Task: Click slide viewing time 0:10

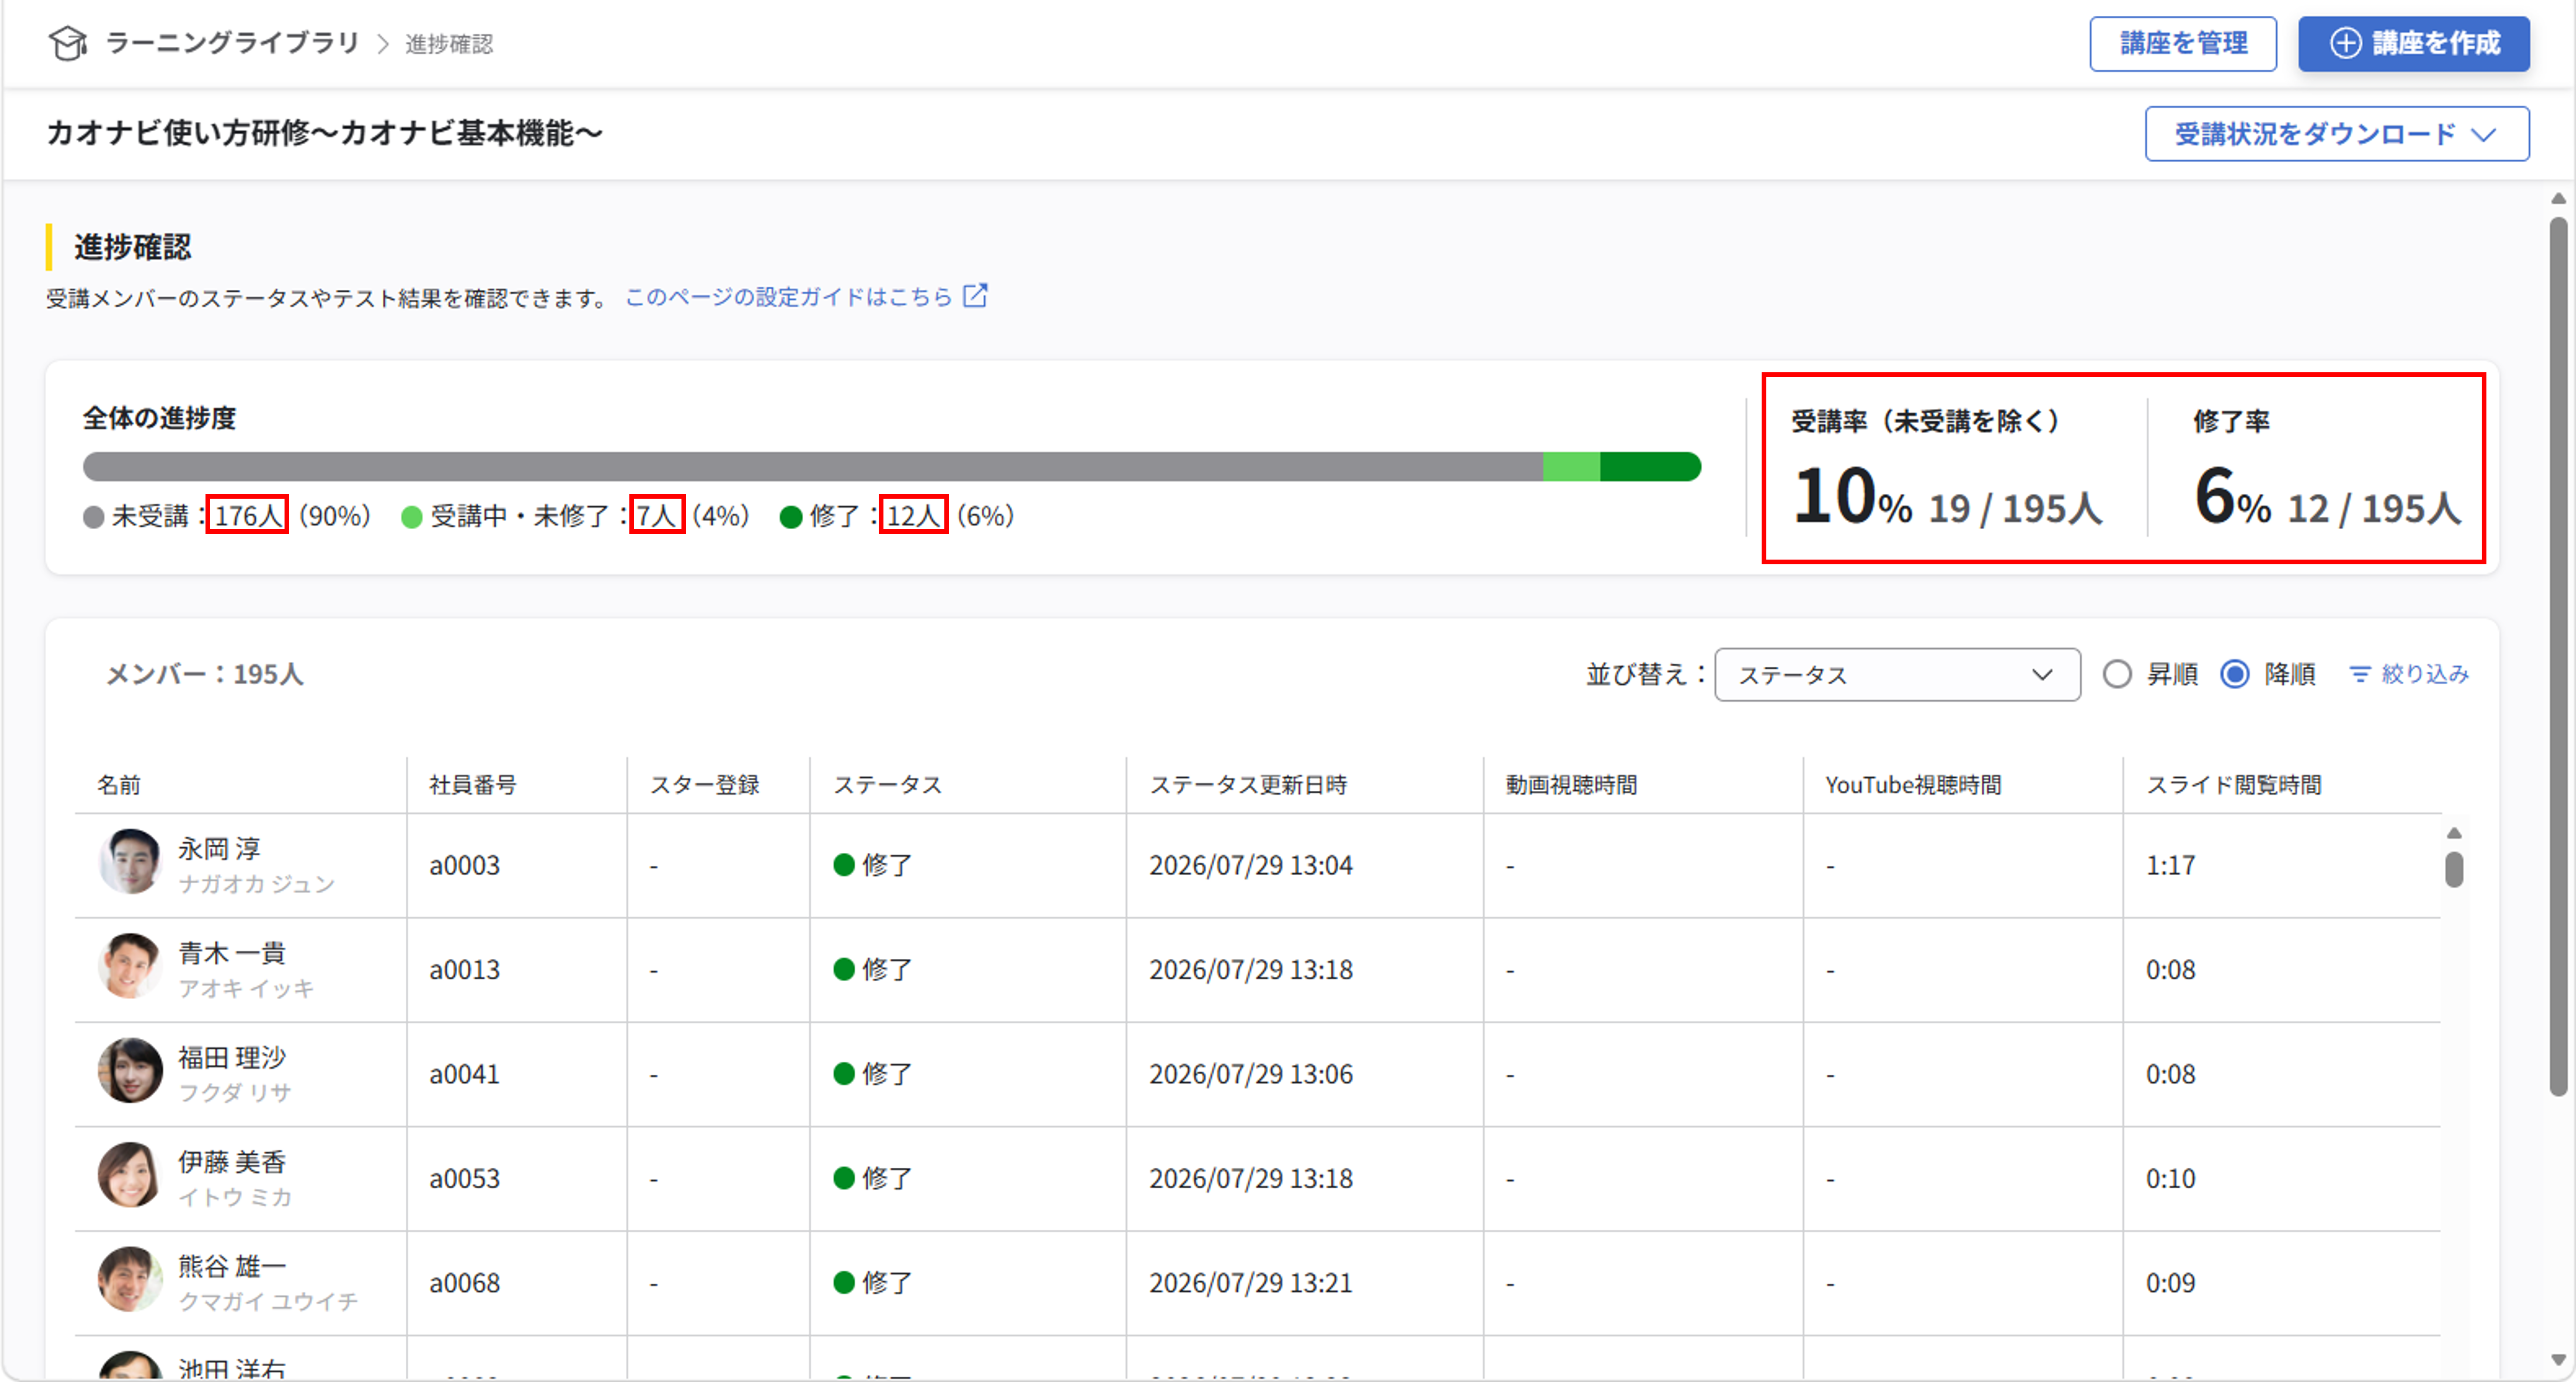Action: 2170,1179
